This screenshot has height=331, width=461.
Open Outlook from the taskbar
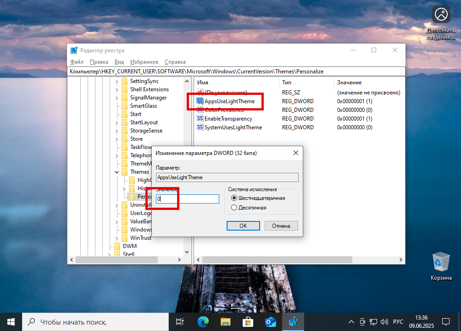click(x=270, y=321)
